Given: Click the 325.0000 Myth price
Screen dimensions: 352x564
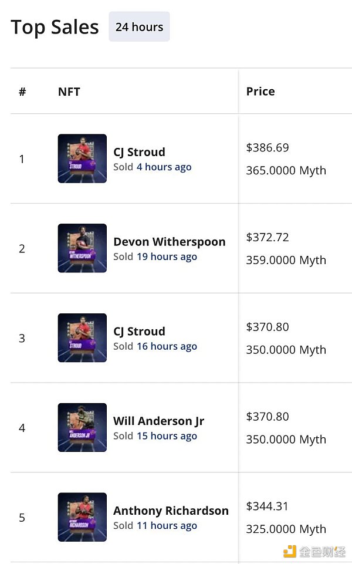Looking at the screenshot, I should pyautogui.click(x=286, y=529).
